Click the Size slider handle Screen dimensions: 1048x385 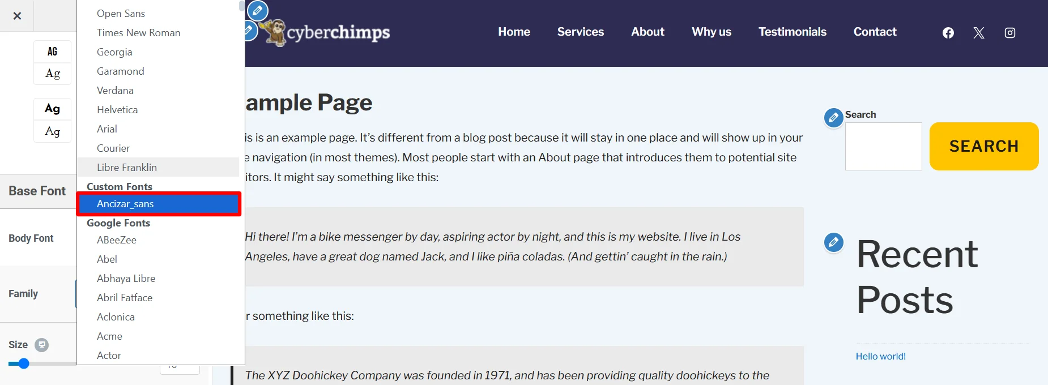tap(23, 363)
